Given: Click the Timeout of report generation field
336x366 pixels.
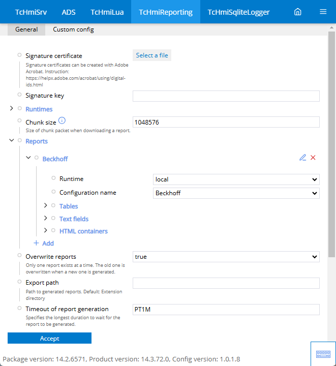Looking at the screenshot, I should 226,310.
